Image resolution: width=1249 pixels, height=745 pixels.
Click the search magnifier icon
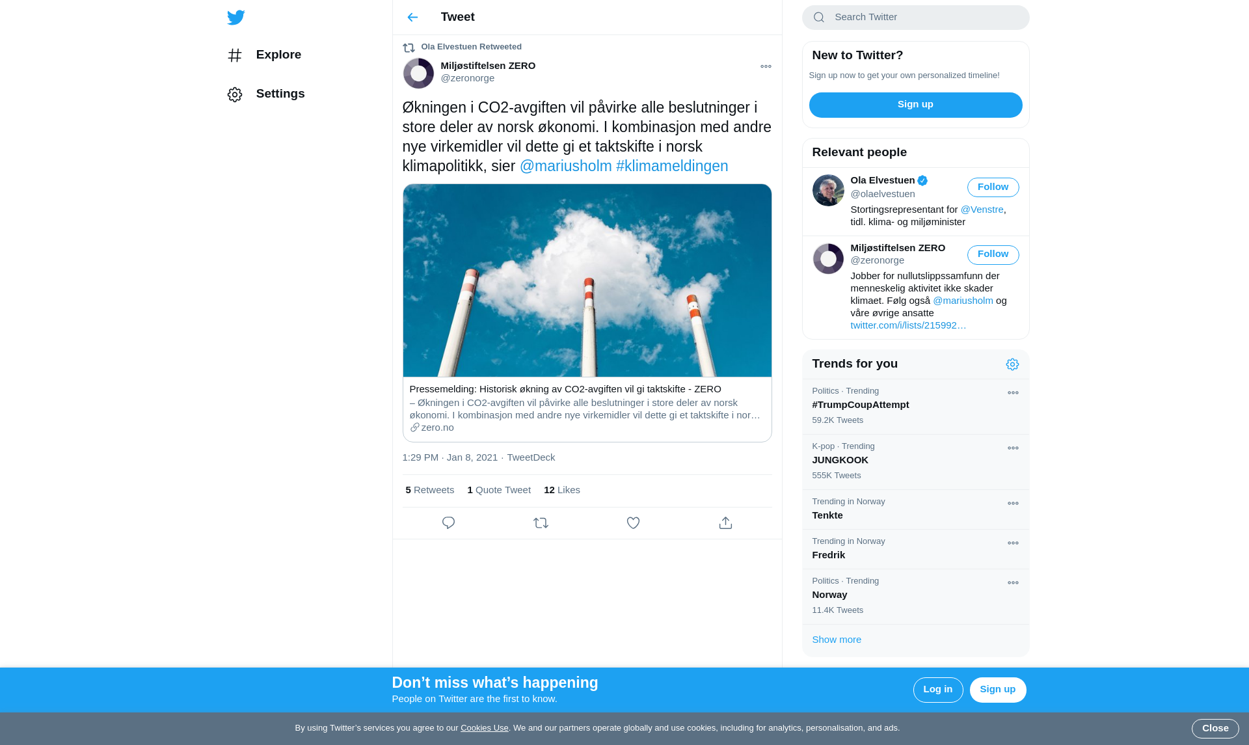(819, 18)
